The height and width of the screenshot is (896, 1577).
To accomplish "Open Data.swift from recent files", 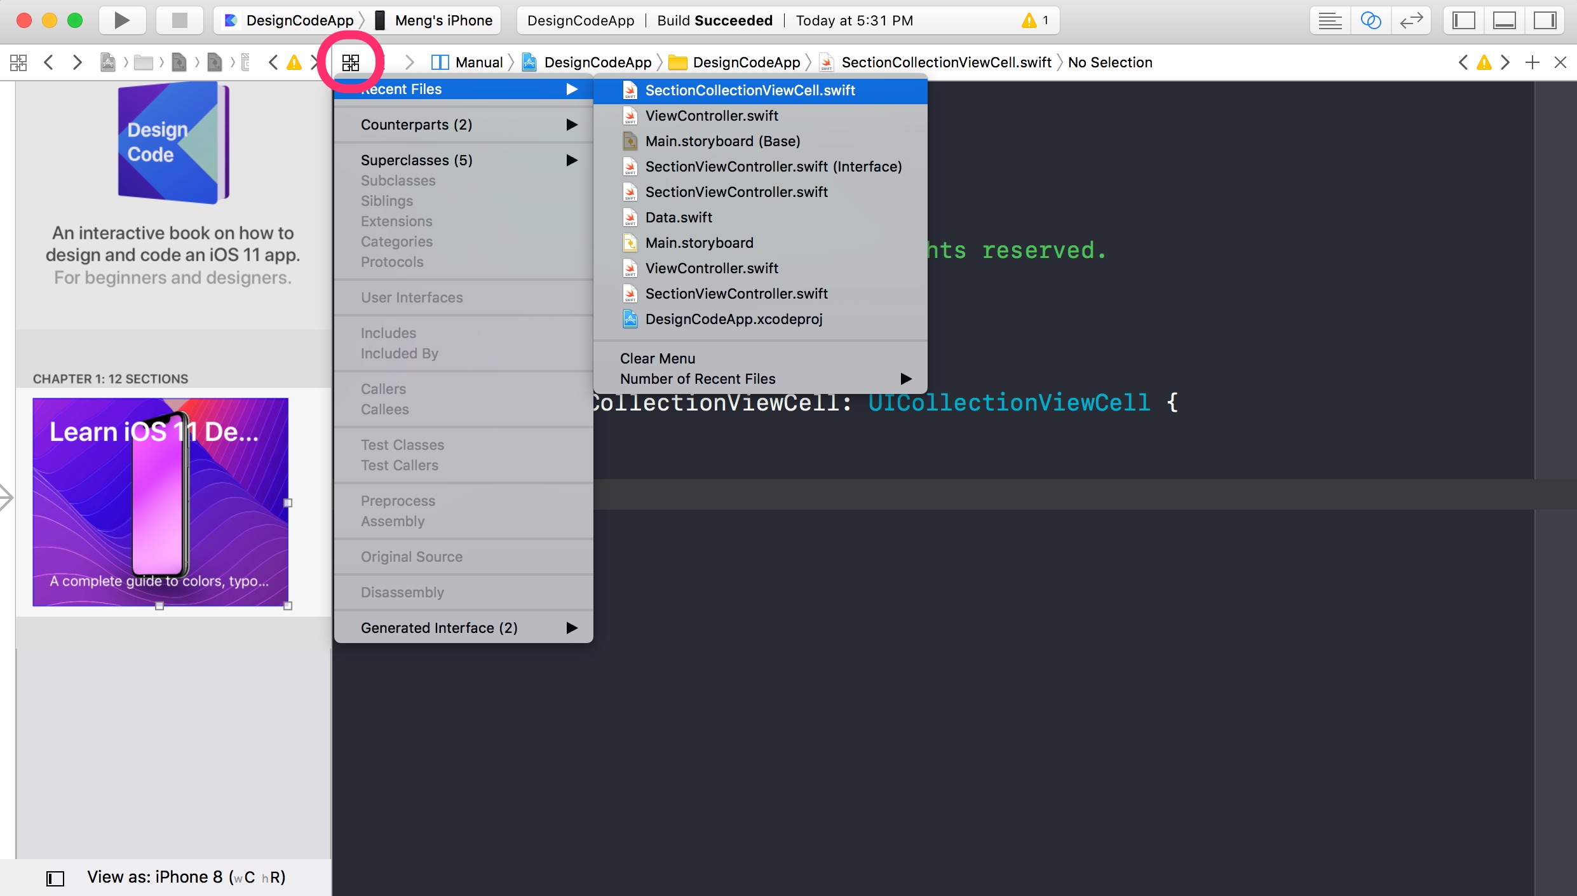I will 761,217.
